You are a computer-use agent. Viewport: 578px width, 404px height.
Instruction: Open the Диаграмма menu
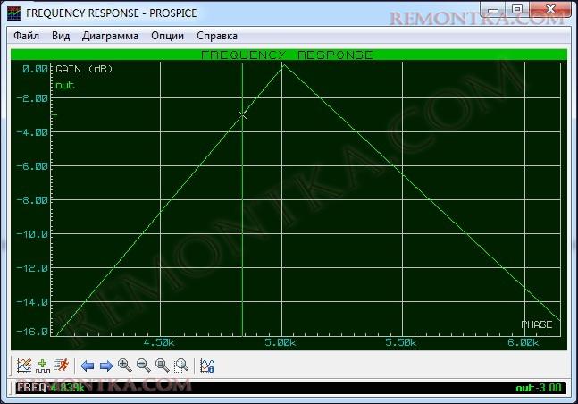coord(110,36)
